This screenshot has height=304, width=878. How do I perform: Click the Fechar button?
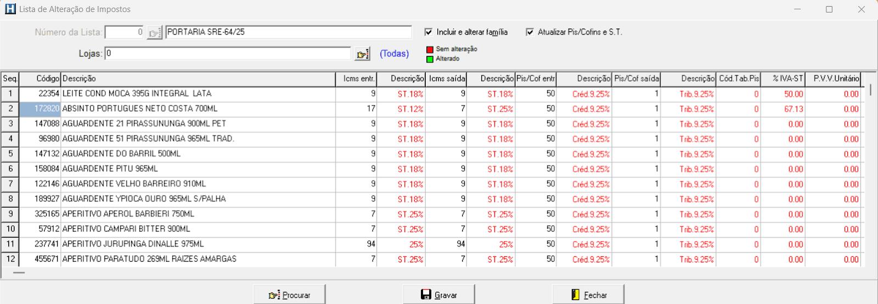[x=588, y=295]
